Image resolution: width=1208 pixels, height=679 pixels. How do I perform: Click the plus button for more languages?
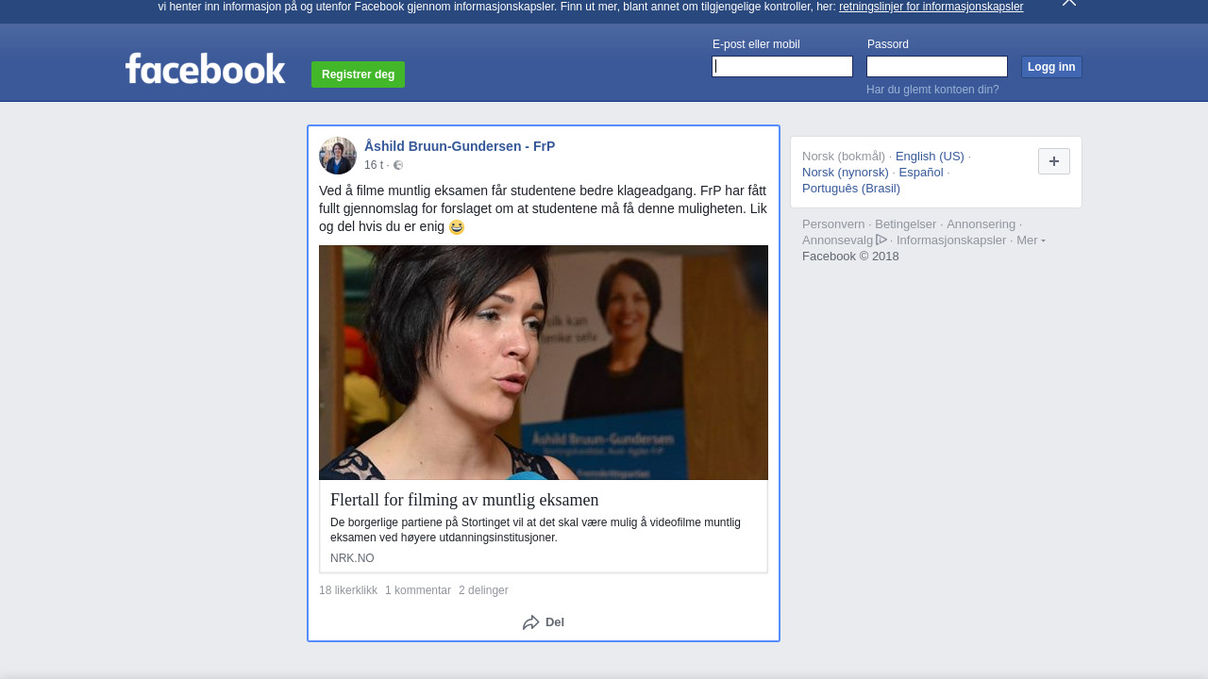pos(1054,161)
